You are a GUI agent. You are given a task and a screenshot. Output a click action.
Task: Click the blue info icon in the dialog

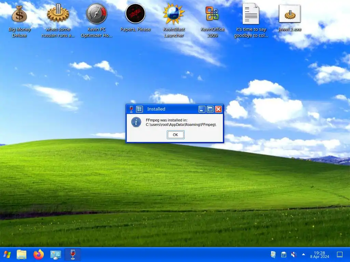pyautogui.click(x=136, y=122)
